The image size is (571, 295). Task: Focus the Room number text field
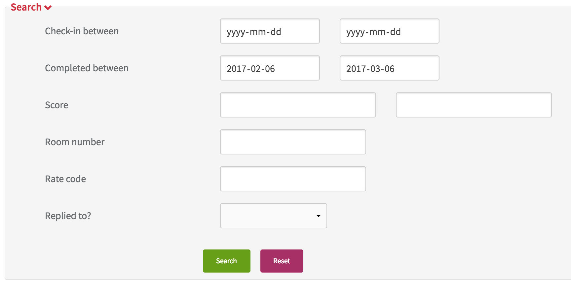pyautogui.click(x=293, y=142)
